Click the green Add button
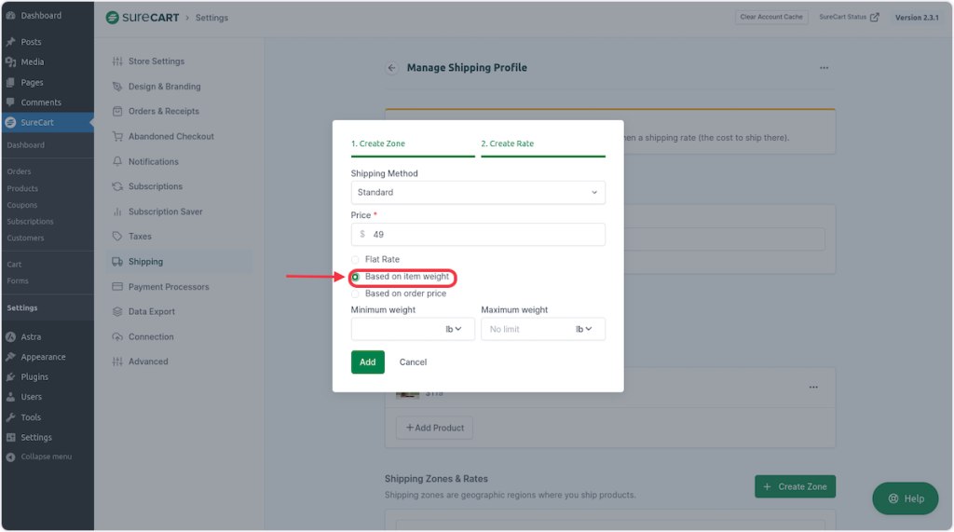 tap(367, 362)
